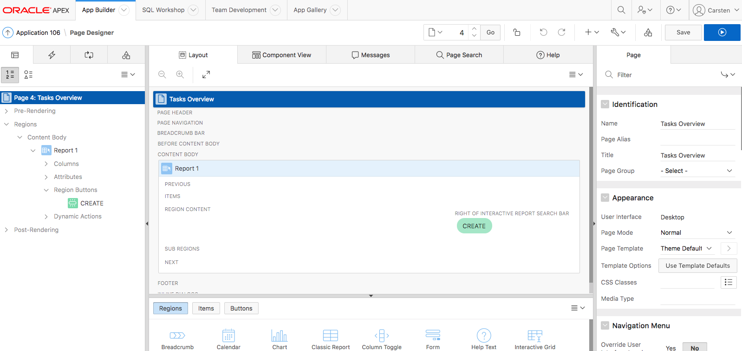The image size is (742, 351).
Task: Open the Utilities wrench menu
Action: click(618, 33)
